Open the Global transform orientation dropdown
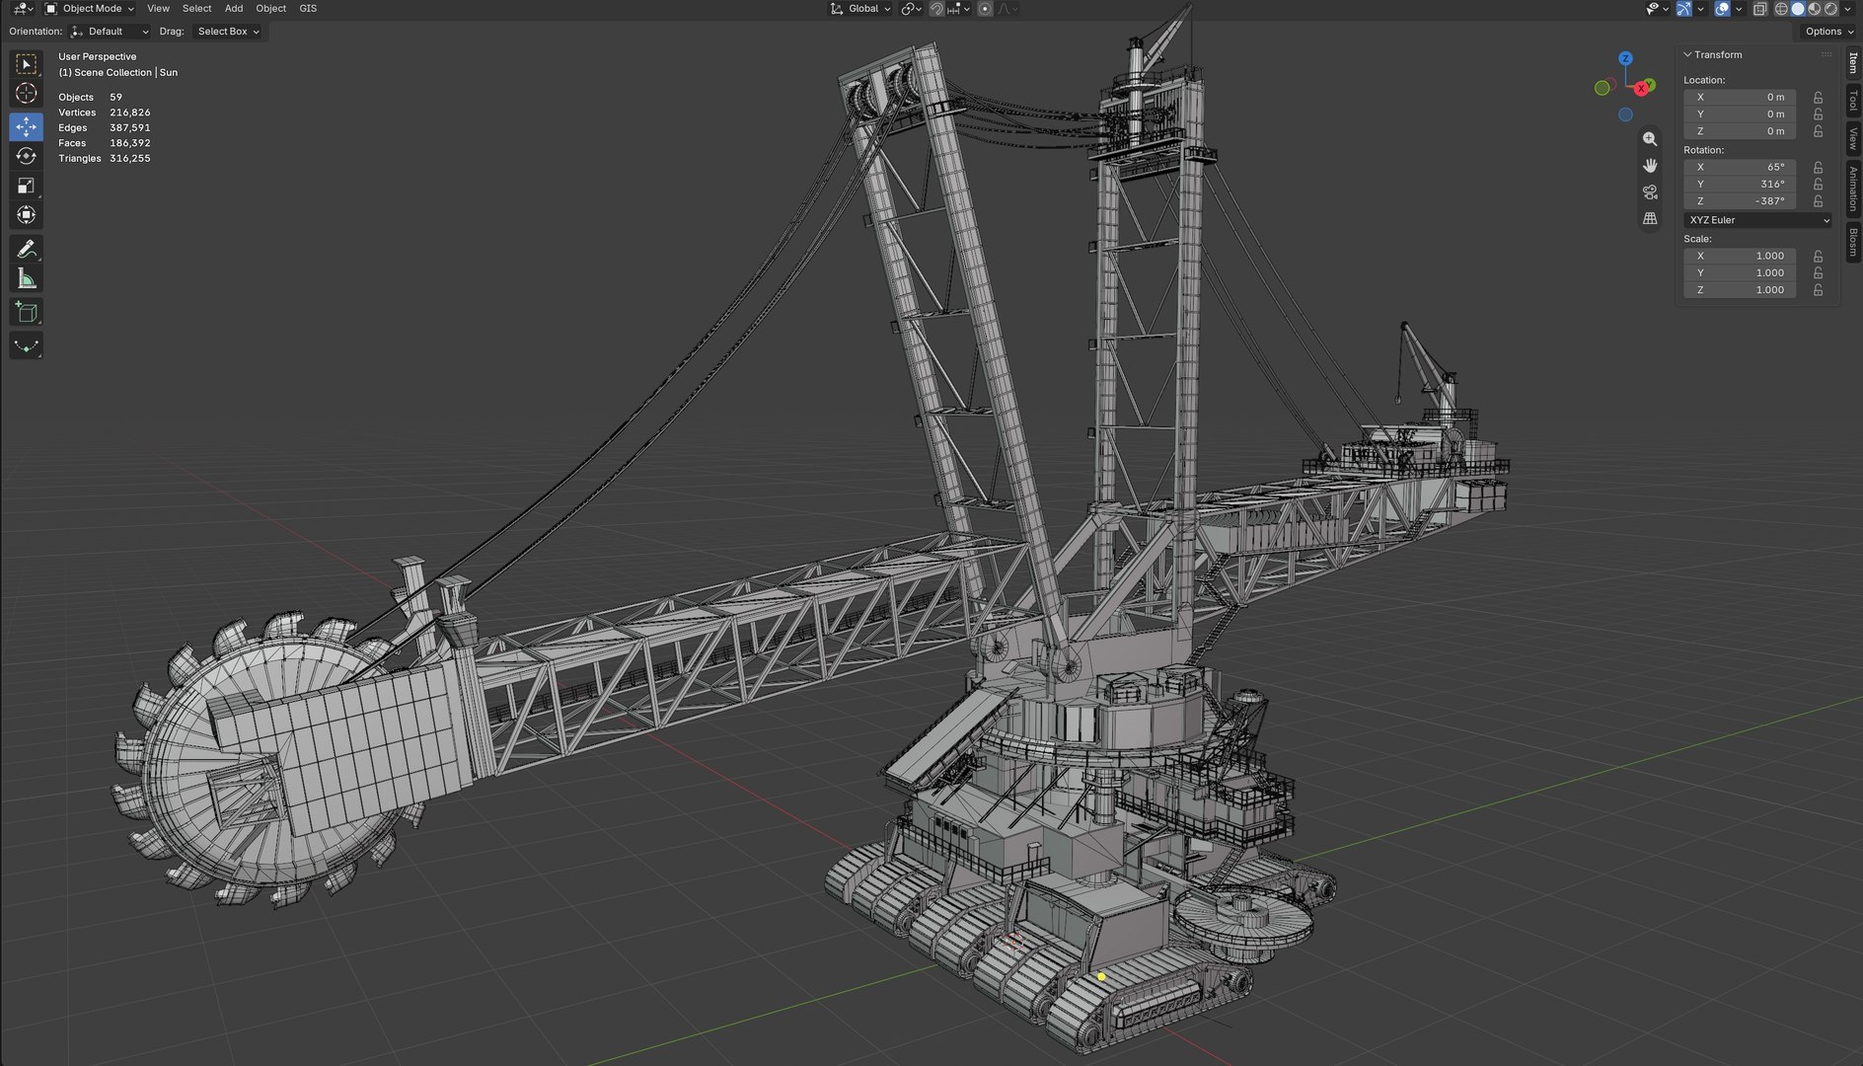This screenshot has width=1863, height=1066. point(860,9)
